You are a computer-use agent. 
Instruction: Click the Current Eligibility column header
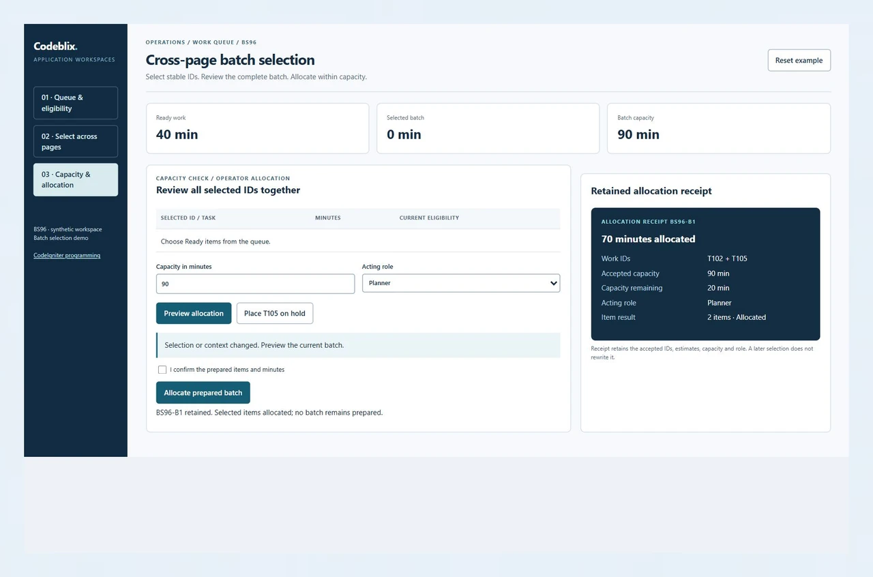[x=429, y=218]
